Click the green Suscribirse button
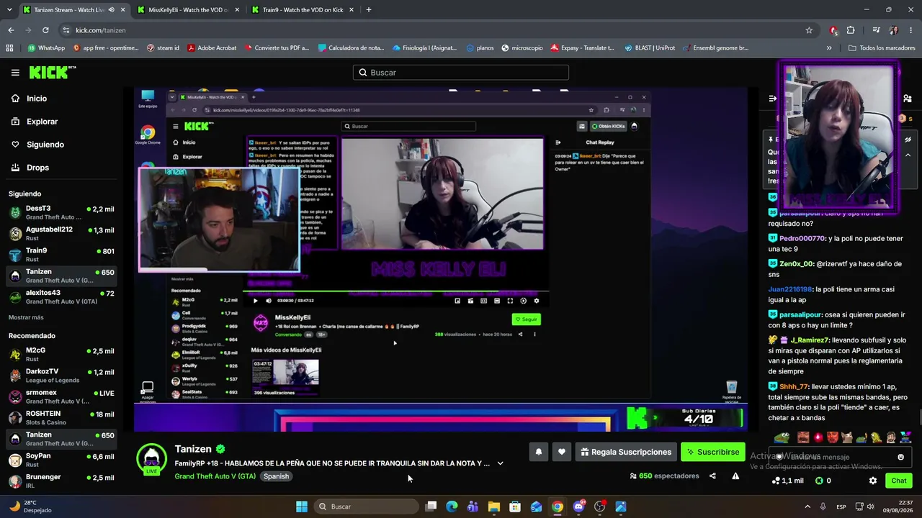Image resolution: width=922 pixels, height=518 pixels. pyautogui.click(x=713, y=452)
